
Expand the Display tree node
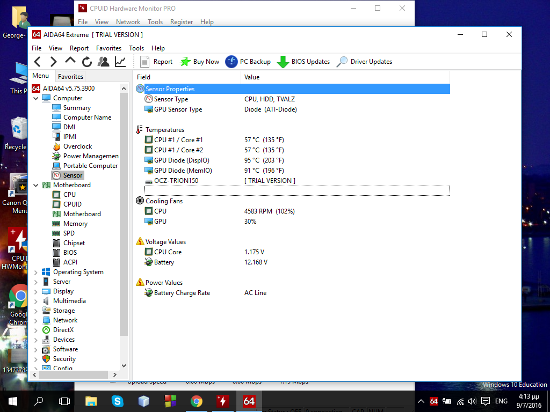pos(36,291)
